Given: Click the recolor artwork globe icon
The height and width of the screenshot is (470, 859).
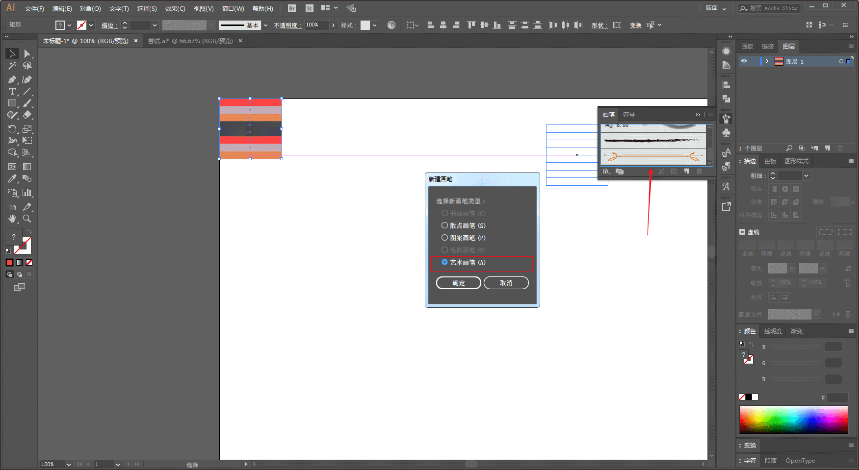Looking at the screenshot, I should [391, 25].
